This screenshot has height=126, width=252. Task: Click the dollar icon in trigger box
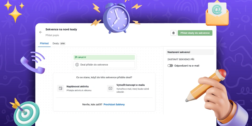pyautogui.click(x=77, y=65)
